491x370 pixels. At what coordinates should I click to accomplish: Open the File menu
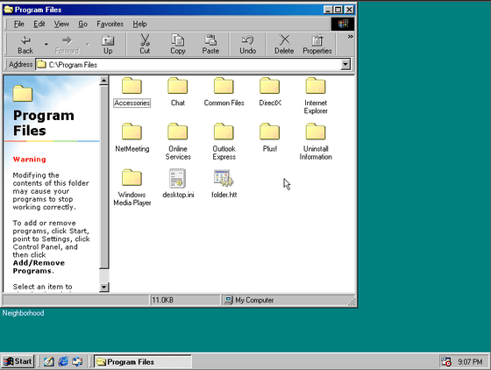[18, 24]
